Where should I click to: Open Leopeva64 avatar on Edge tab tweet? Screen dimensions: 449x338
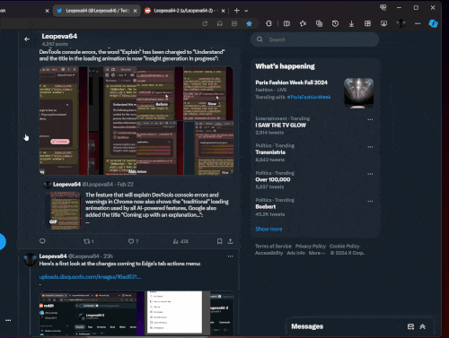pos(31,260)
